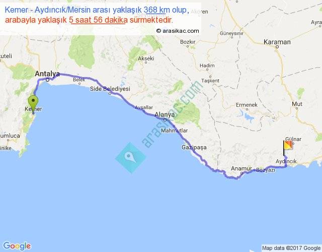Click the watermark location pin diamond icon
This screenshot has width=322, height=252.
click(131, 158)
